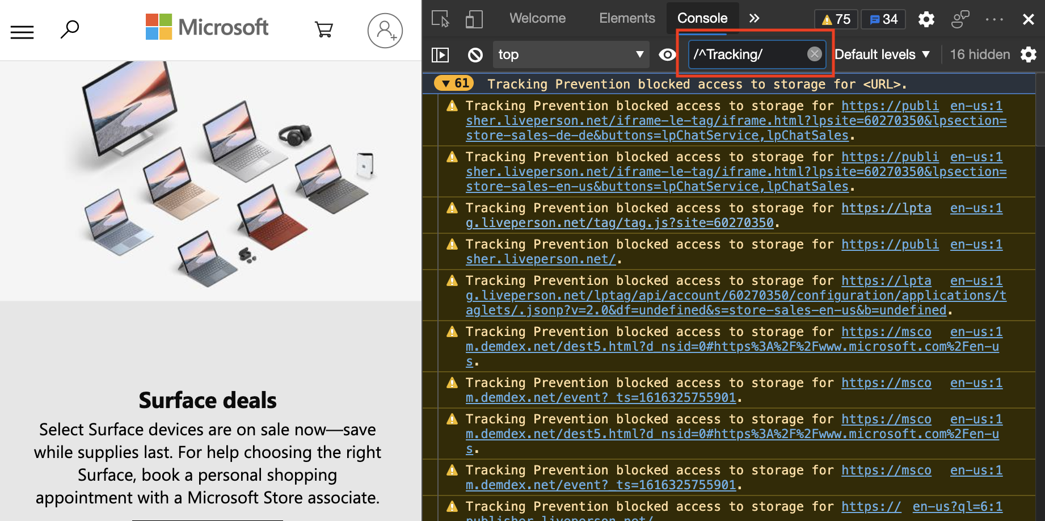The height and width of the screenshot is (521, 1045).
Task: Switch to the Elements tab
Action: pyautogui.click(x=627, y=18)
